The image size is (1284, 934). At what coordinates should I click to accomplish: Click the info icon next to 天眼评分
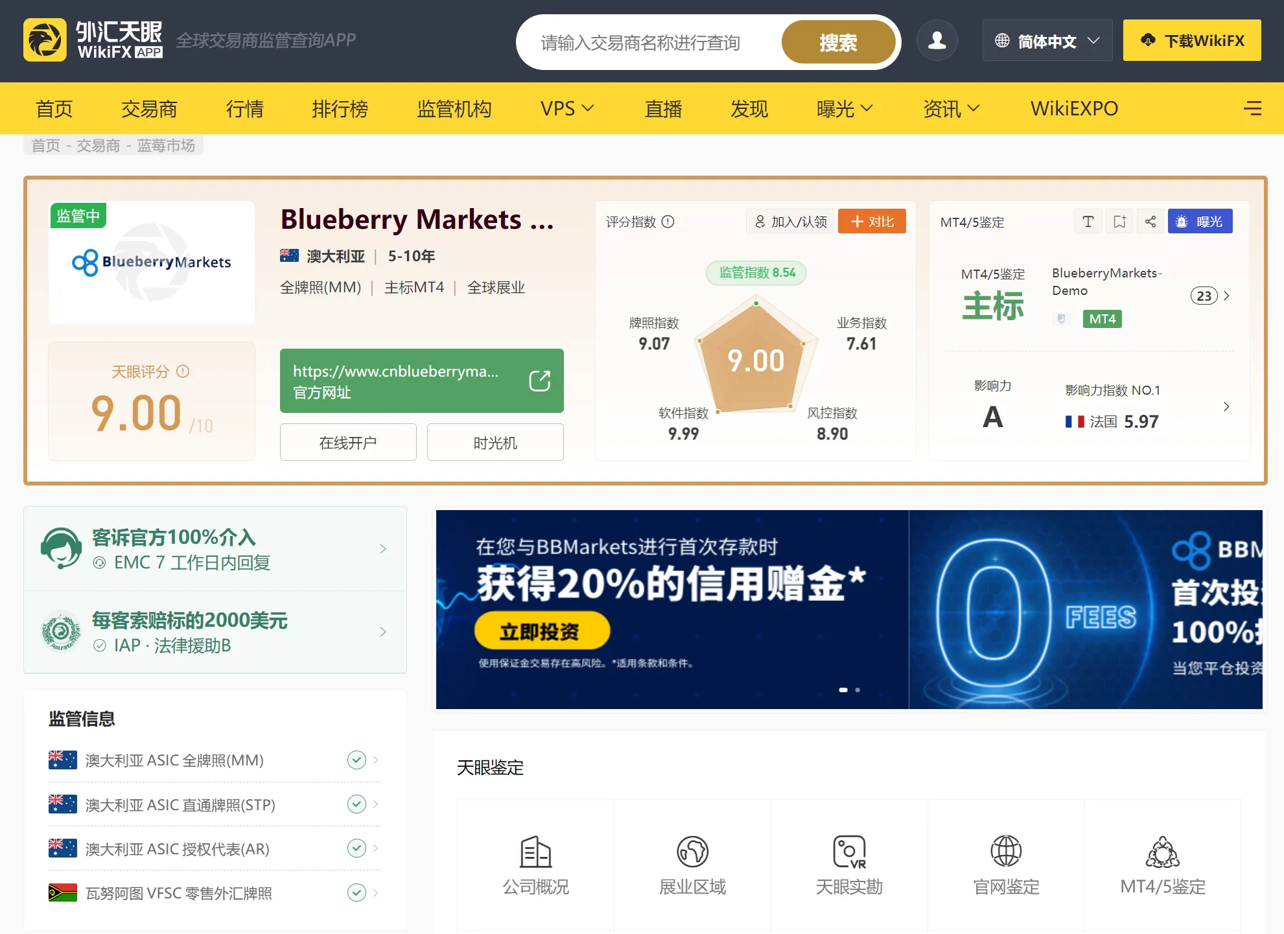click(x=183, y=371)
